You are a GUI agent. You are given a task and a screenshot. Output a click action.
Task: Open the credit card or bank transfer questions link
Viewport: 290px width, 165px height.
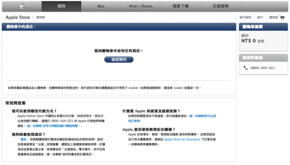53,126
